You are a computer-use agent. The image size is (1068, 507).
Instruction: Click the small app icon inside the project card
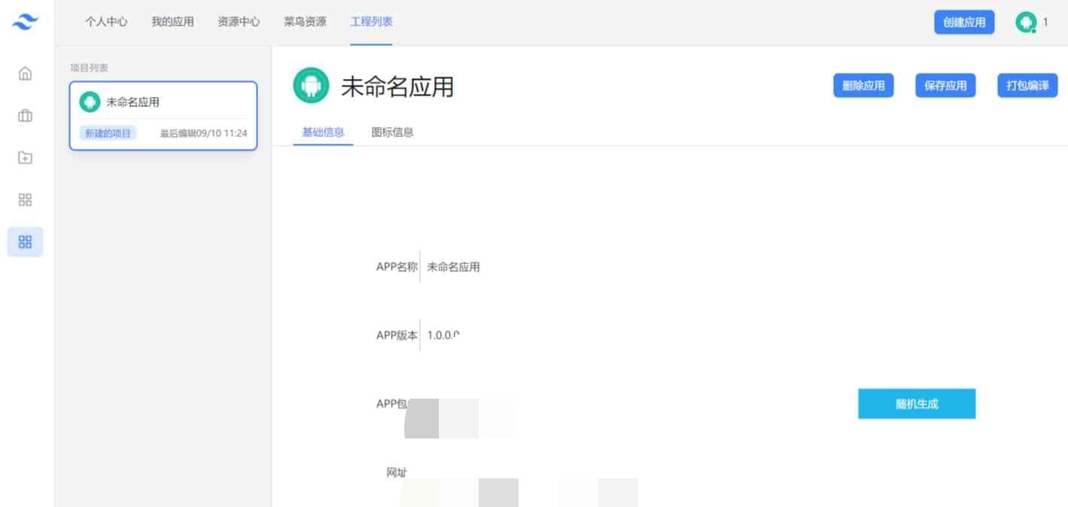point(90,102)
